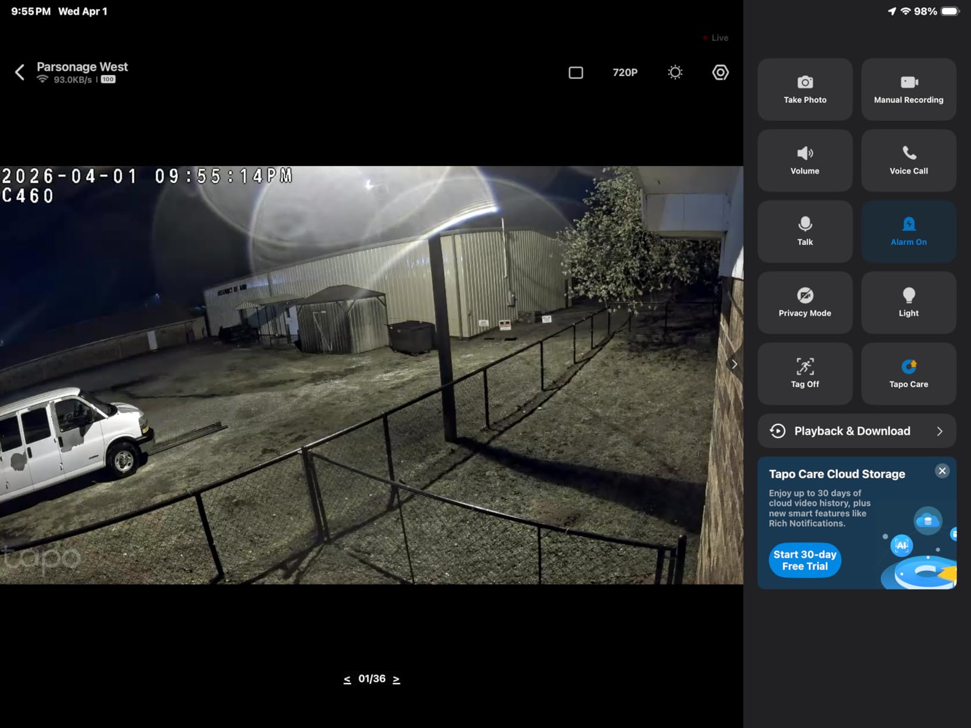971x728 pixels.
Task: Open Tapo Care
Action: (909, 374)
